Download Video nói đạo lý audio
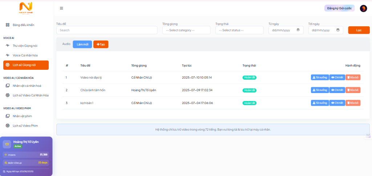Screen dimensions: 372x176 pos(320,77)
